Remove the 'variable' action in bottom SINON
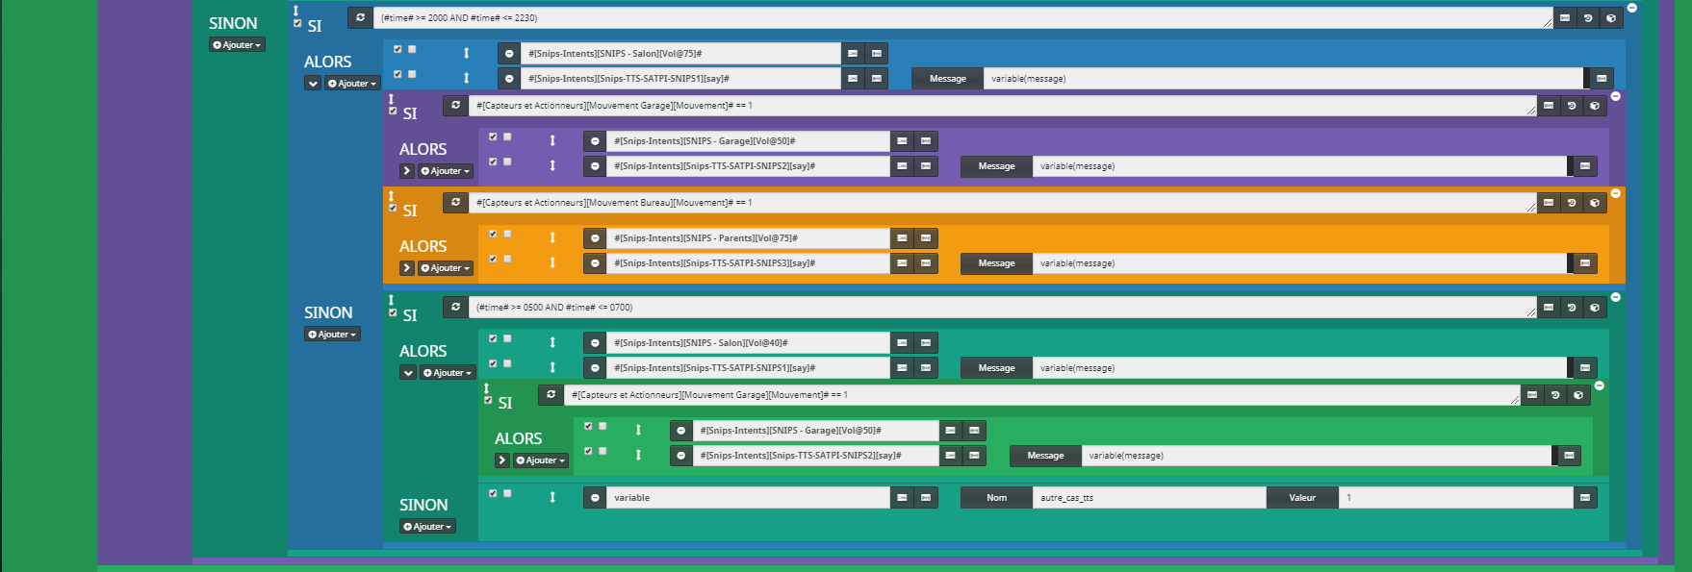 pos(595,498)
